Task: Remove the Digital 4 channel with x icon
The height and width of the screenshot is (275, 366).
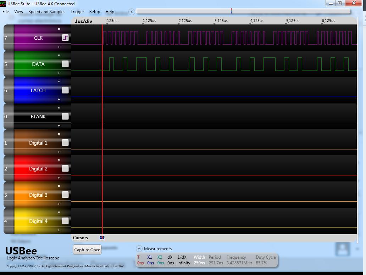Action: (x=59, y=212)
